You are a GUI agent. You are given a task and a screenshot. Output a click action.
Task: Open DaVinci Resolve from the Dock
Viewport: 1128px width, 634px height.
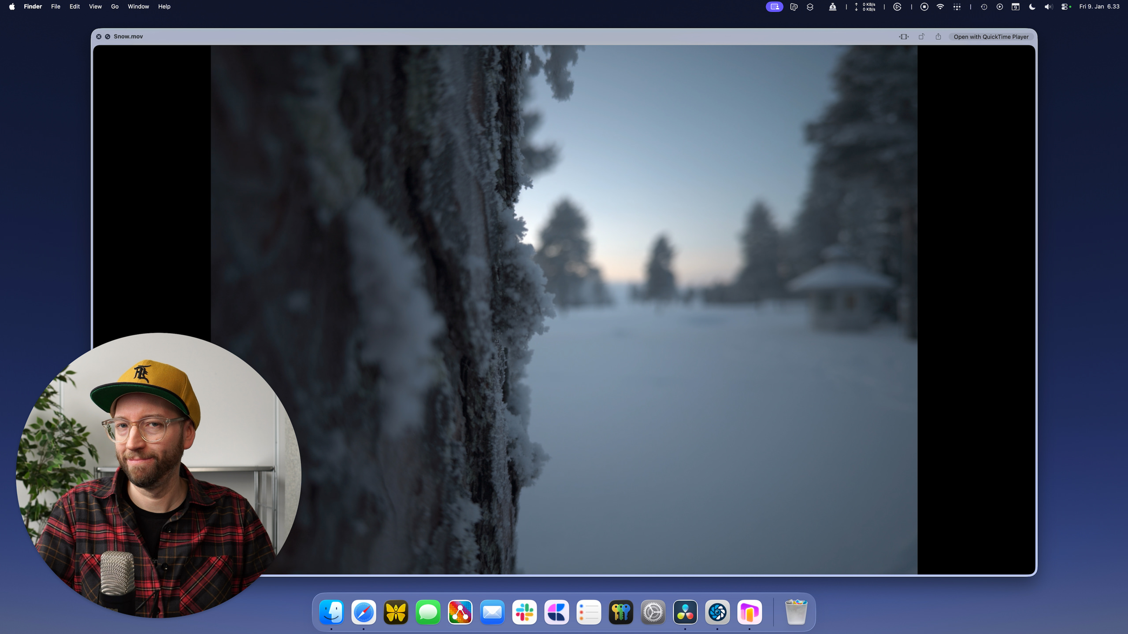[686, 612]
